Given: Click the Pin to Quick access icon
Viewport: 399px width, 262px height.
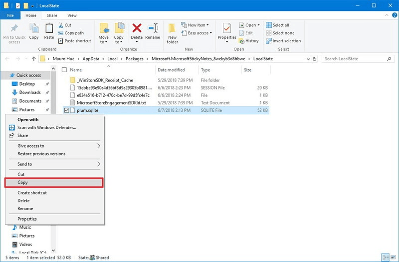Looking at the screenshot, I should [14, 29].
